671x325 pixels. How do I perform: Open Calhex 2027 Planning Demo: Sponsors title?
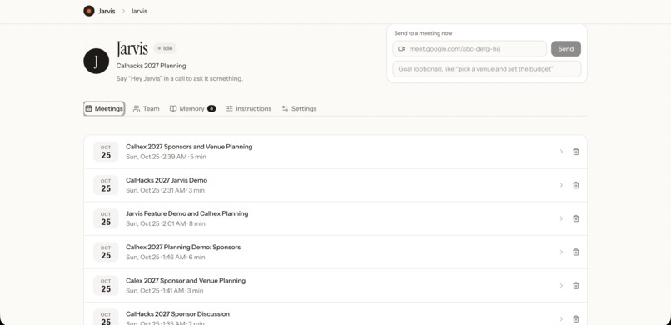pyautogui.click(x=183, y=247)
